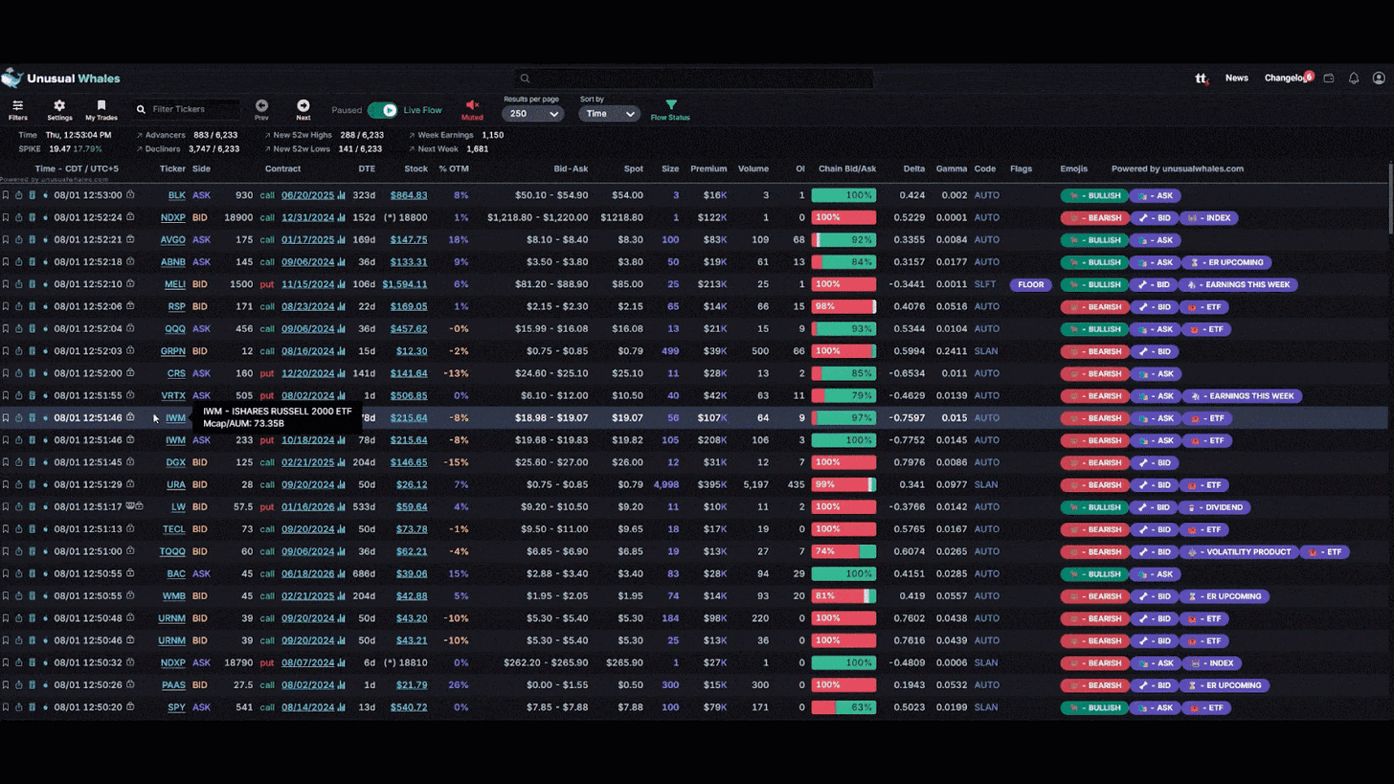Click the Week Earnings stat link
This screenshot has height=784, width=1394.
click(x=440, y=135)
